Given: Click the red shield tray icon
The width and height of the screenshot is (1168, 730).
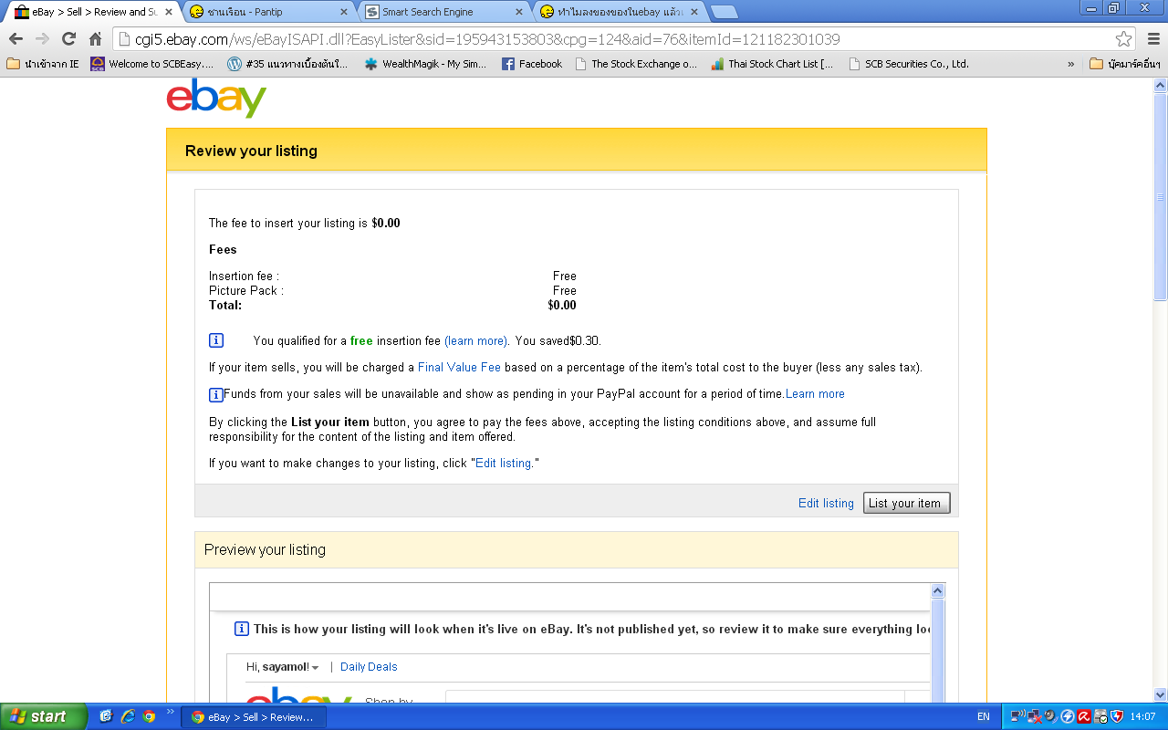Looking at the screenshot, I should click(1117, 716).
